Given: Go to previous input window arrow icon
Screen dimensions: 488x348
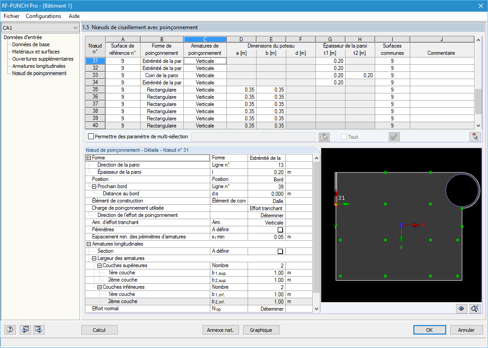Looking at the screenshot, I should click(25, 330).
